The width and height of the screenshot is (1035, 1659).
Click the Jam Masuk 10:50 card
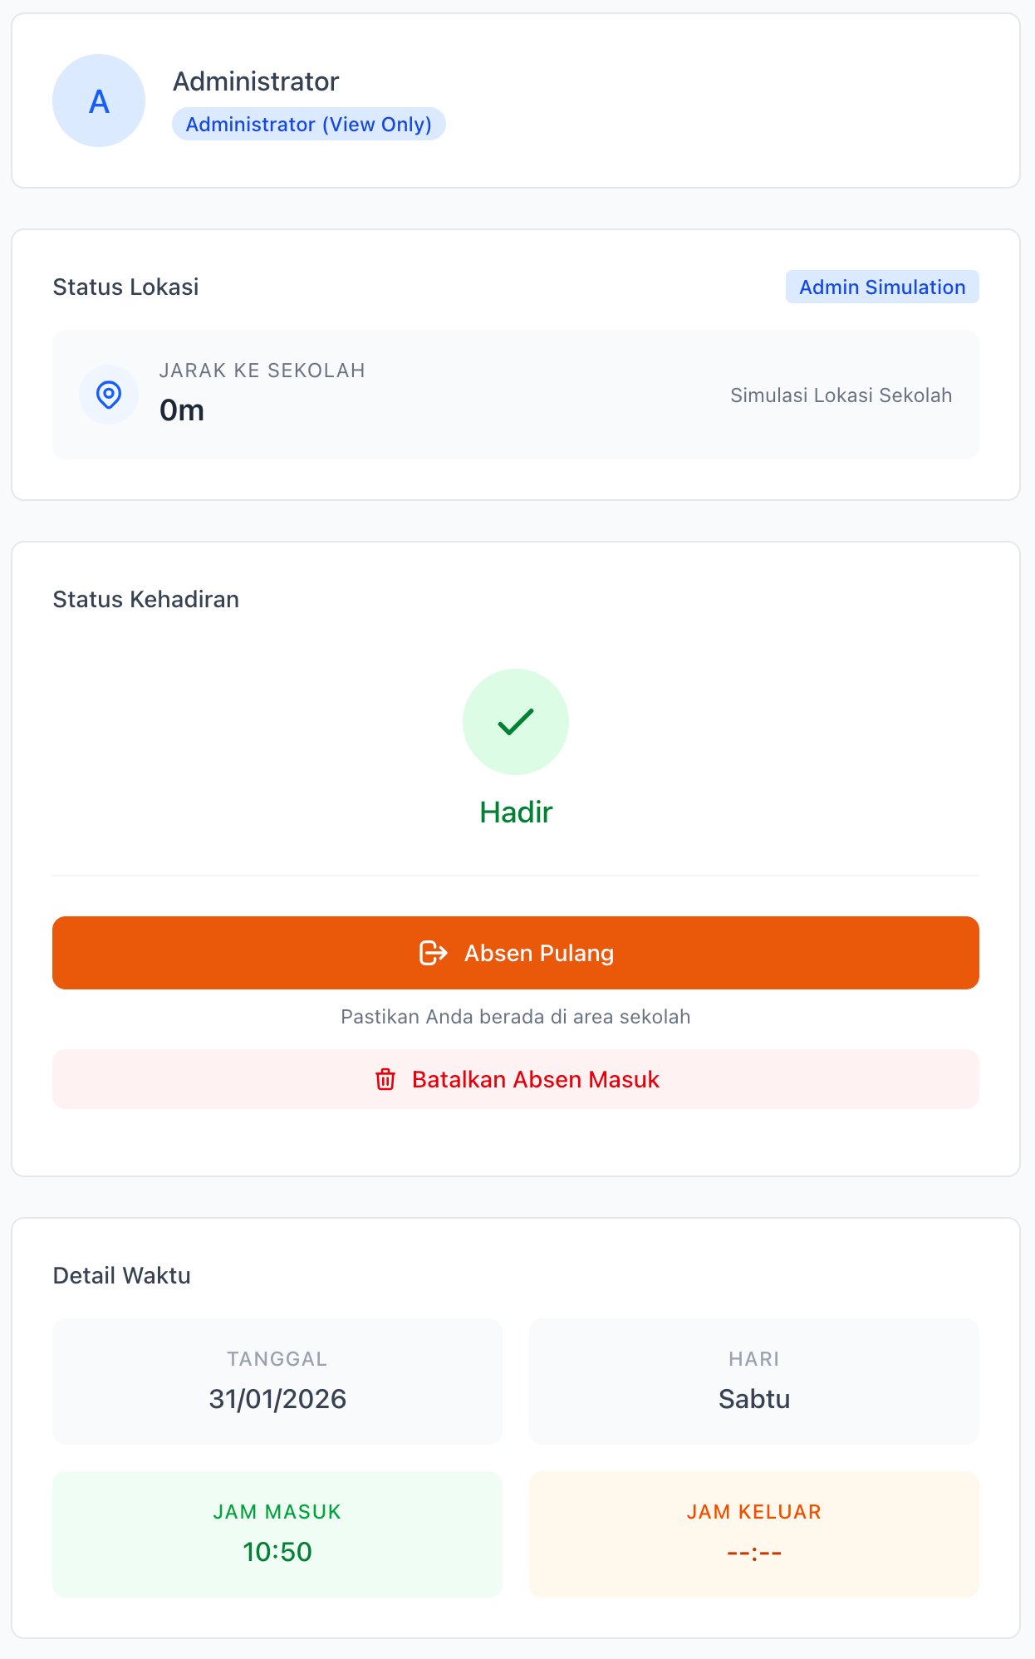click(x=277, y=1534)
